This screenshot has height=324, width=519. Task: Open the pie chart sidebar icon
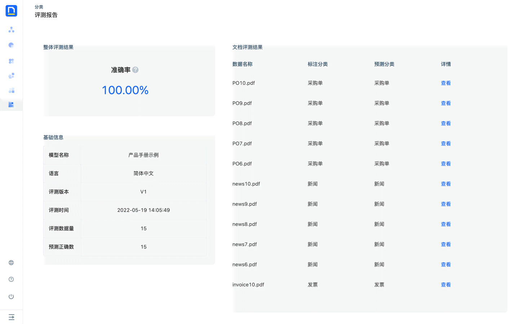point(11,45)
